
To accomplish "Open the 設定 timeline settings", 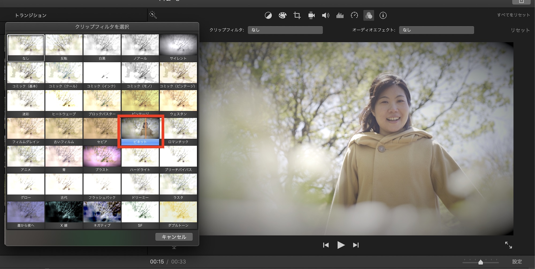I will click(x=517, y=262).
